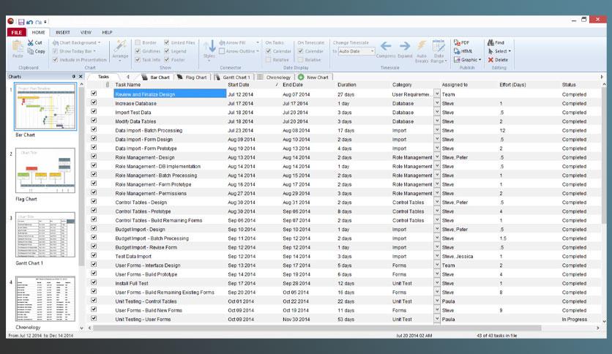The height and width of the screenshot is (354, 612).
Task: Open the quick access toolbar customize arrow
Action: pyautogui.click(x=45, y=22)
